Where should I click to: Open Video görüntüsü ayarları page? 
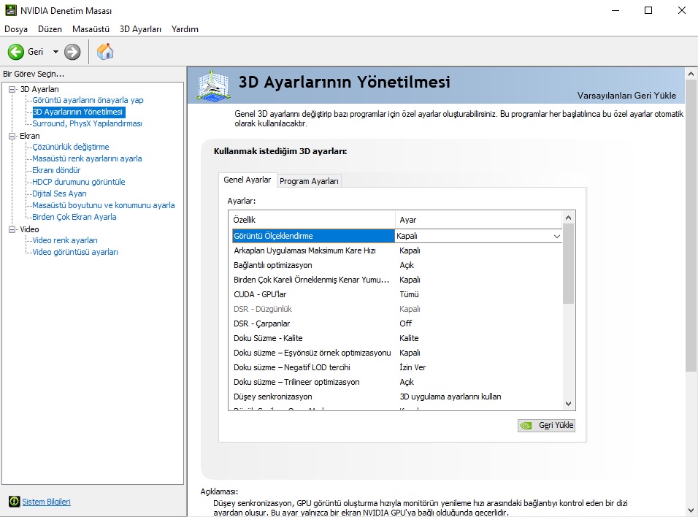click(74, 252)
